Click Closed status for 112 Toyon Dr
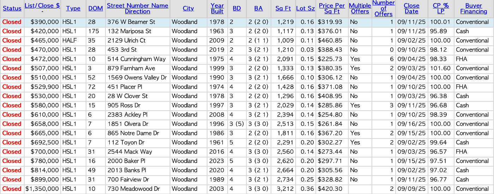The width and height of the screenshot is (494, 194). [12, 143]
